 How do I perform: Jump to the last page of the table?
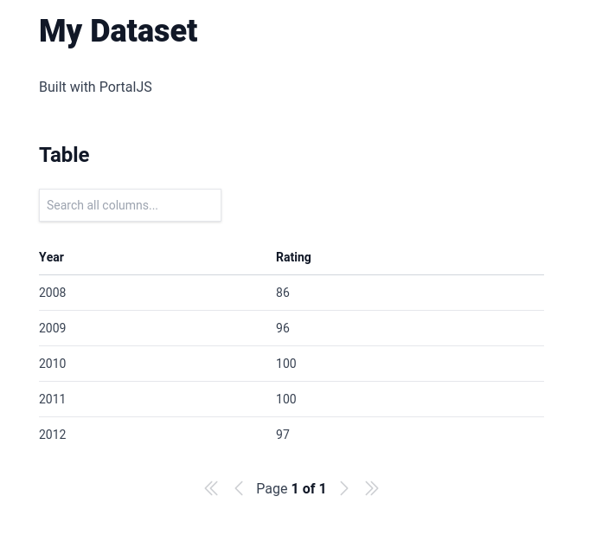click(x=372, y=488)
